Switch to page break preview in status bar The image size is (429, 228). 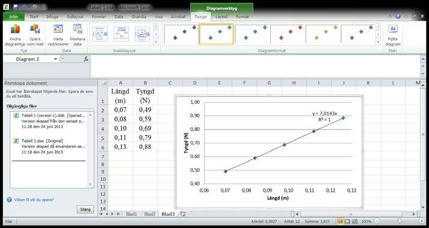(354, 221)
